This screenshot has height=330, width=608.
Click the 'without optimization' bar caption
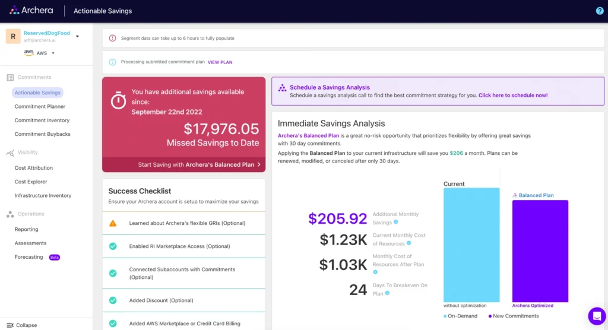465,306
